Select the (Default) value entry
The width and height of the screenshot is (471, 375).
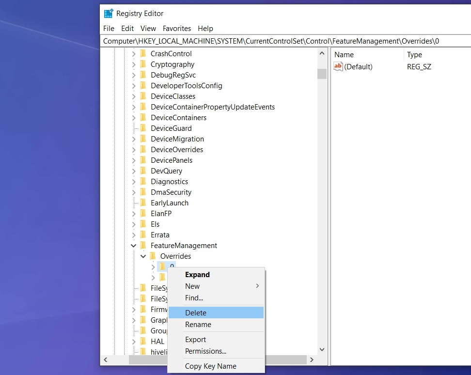[x=358, y=67]
